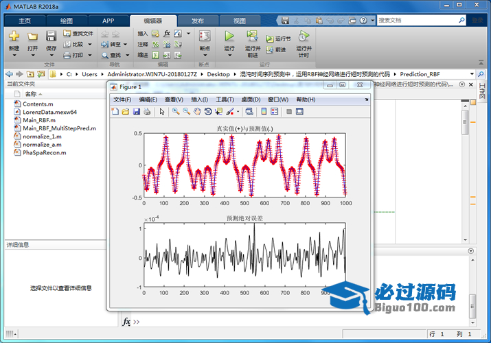Click Run and Time (运行并计时) icon
The image size is (491, 343).
(x=304, y=36)
